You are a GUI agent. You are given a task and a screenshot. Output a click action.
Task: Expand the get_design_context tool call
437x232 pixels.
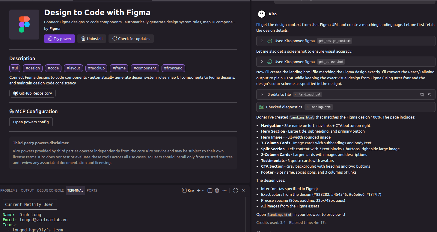(262, 41)
